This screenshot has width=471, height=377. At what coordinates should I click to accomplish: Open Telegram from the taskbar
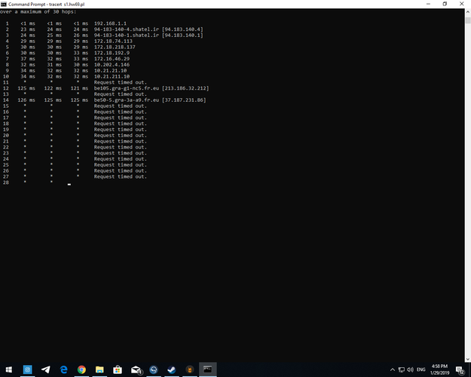[46, 369]
